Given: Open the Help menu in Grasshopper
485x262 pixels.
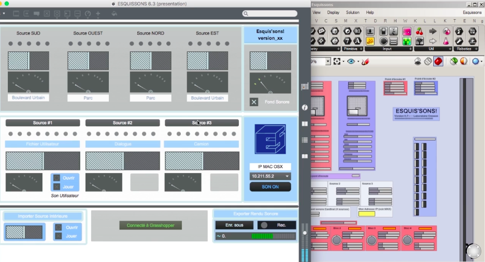Looking at the screenshot, I should click(370, 12).
